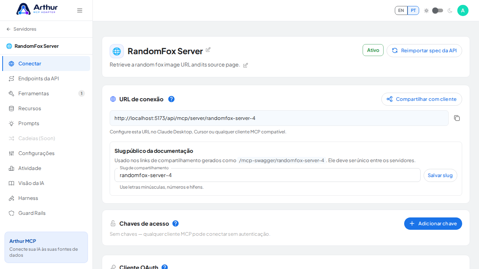The height and width of the screenshot is (269, 479).
Task: Click the sun light-theme icon
Action: point(426,10)
